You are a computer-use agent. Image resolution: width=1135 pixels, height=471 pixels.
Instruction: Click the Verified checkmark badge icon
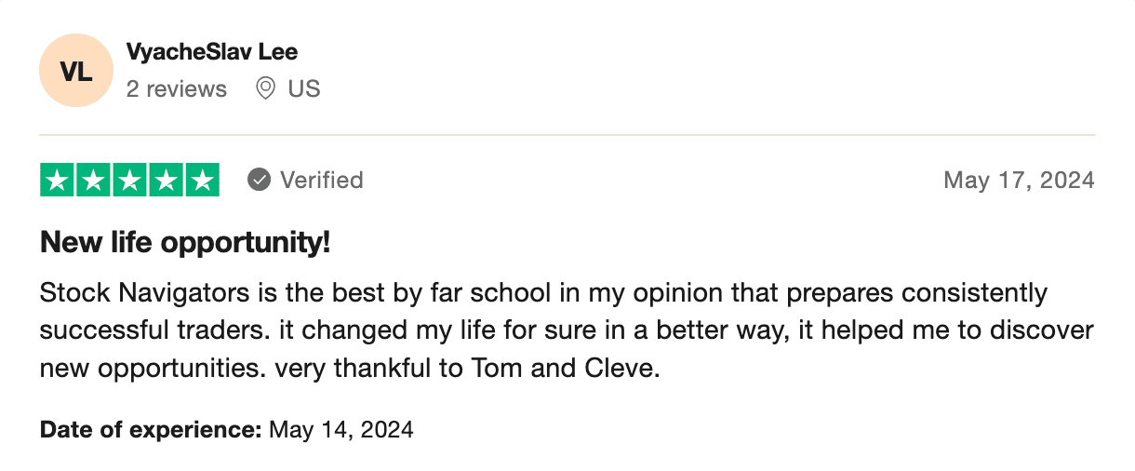point(259,180)
